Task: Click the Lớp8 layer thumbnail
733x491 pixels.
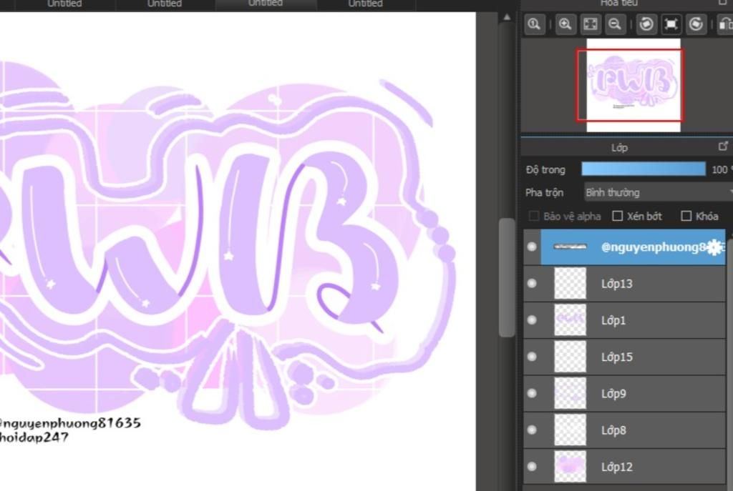Action: tap(570, 430)
